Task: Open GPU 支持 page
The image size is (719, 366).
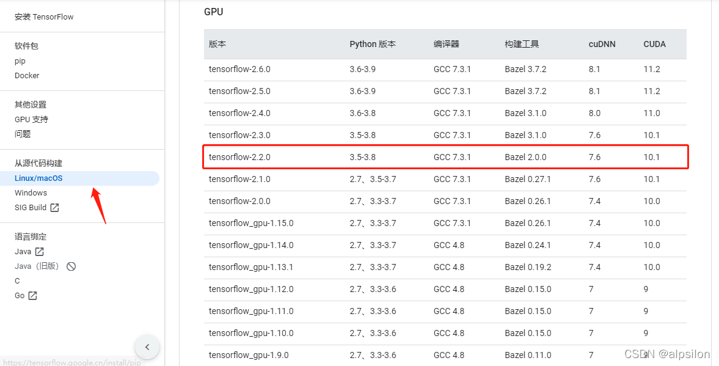Action: 31,119
